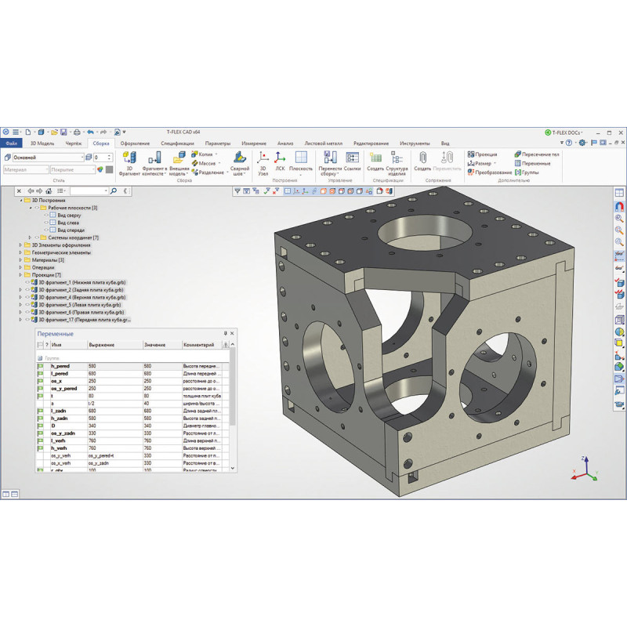The height and width of the screenshot is (627, 627).
Task: Switch to the 3D Модель ribbon tab
Action: pyautogui.click(x=42, y=143)
